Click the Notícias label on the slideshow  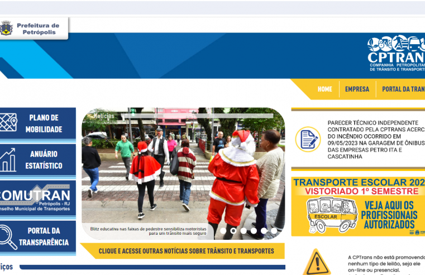click(x=104, y=116)
